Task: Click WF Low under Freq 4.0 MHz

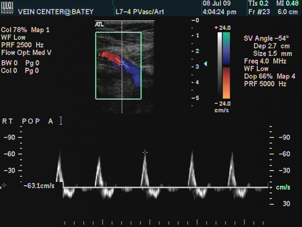Action: (256, 69)
